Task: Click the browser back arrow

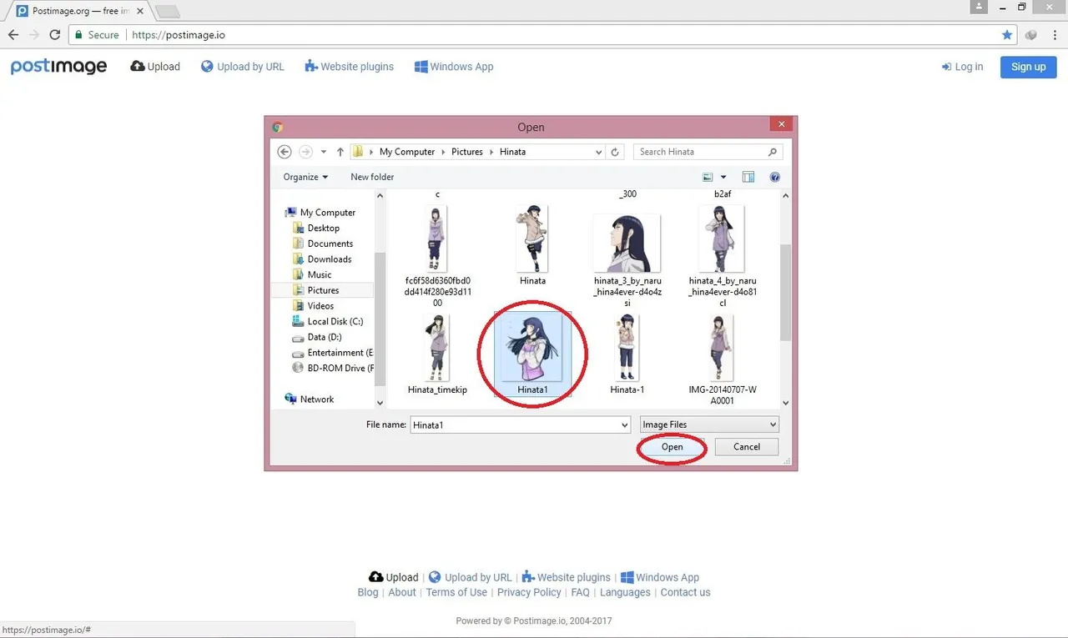Action: pos(13,35)
